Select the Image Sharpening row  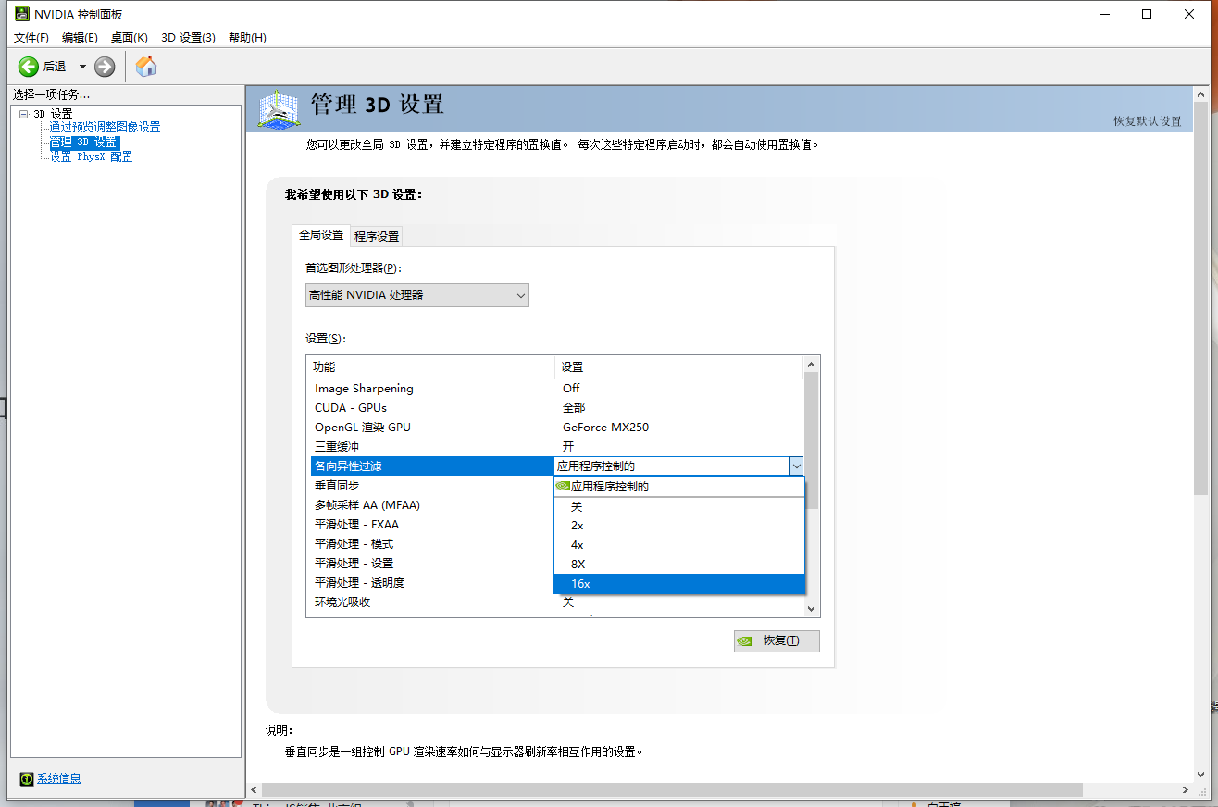555,389
